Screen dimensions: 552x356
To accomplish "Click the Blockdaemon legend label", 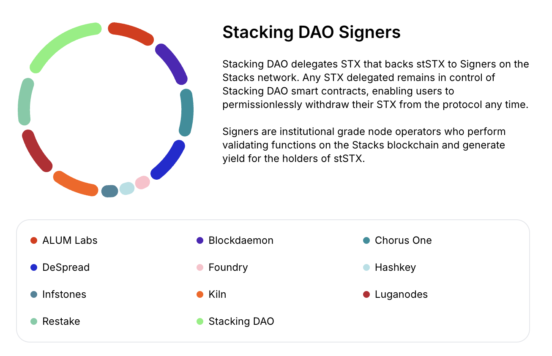I will tap(241, 240).
